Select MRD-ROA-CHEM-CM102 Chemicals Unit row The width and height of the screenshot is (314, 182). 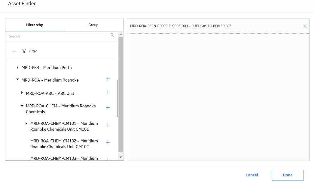click(x=64, y=144)
